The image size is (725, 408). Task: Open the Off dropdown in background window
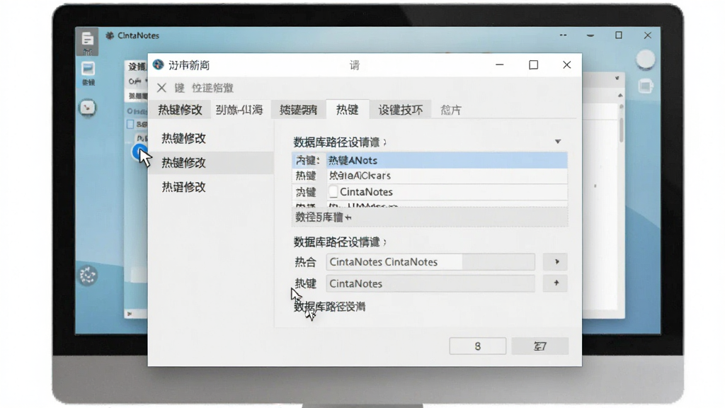pos(137,81)
